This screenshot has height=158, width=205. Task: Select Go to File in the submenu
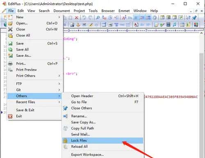click(102, 102)
